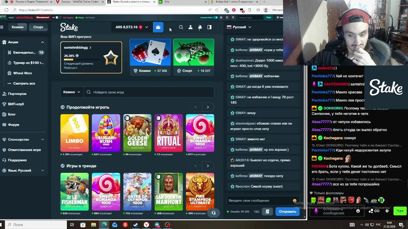
Task: Toggle Compact Mode switch
Action: [215, 17]
